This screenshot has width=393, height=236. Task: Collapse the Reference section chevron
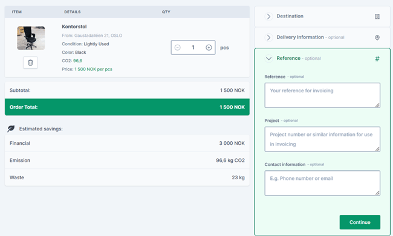[268, 59]
